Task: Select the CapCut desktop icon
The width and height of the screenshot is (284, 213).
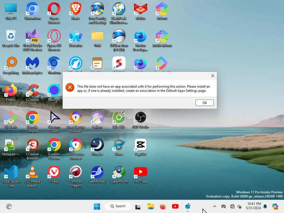Action: 141,147
